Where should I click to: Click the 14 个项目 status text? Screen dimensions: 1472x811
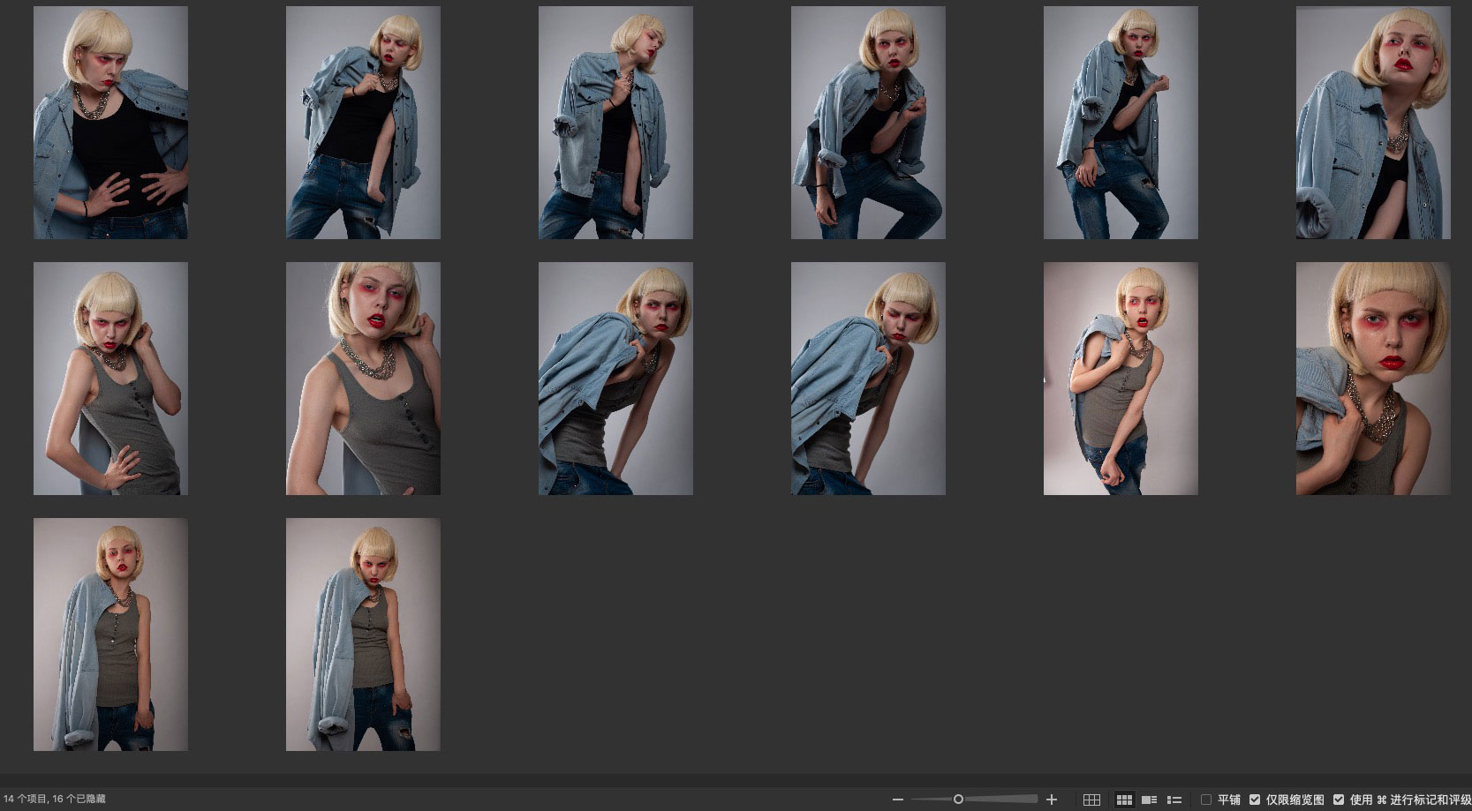pyautogui.click(x=55, y=800)
